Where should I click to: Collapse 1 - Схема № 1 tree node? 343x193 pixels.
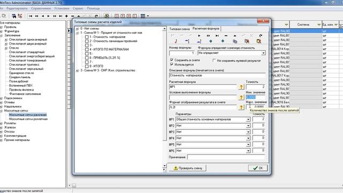[x=77, y=33]
